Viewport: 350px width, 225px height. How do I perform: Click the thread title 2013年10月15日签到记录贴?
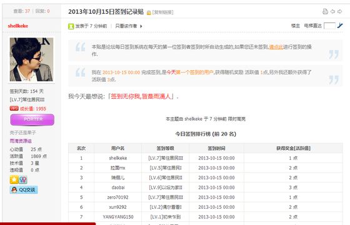106,12
